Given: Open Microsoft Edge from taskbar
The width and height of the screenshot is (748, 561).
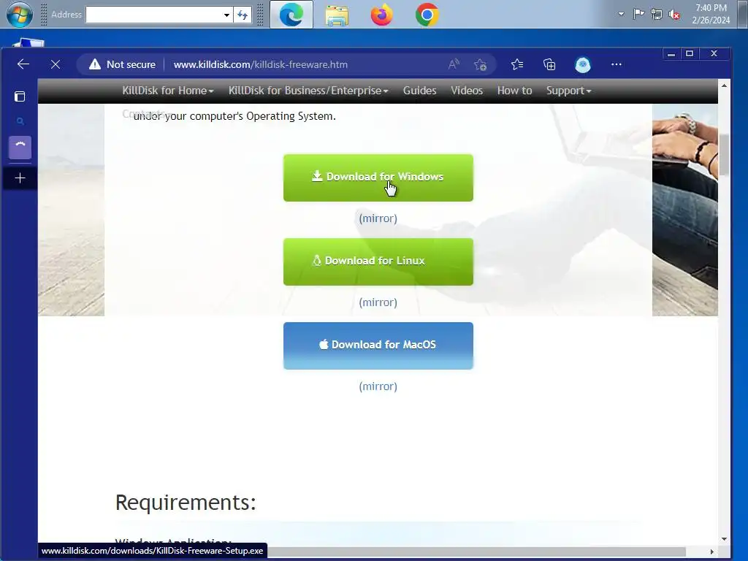Looking at the screenshot, I should [291, 15].
